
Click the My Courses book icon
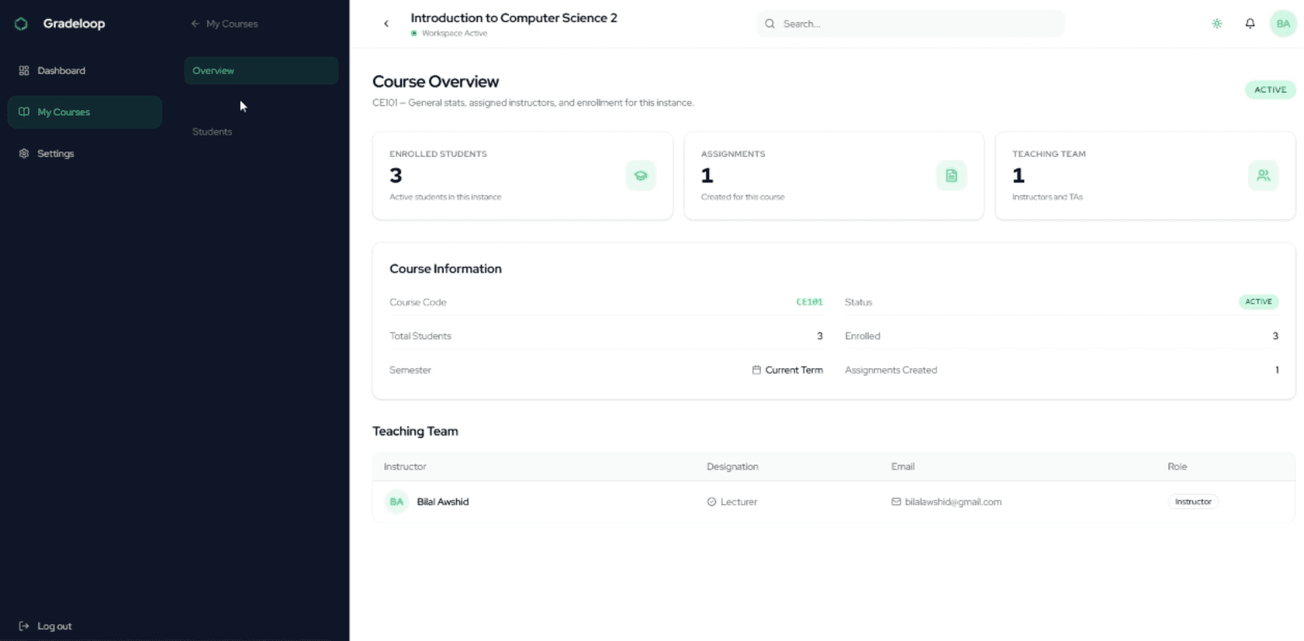coord(24,112)
